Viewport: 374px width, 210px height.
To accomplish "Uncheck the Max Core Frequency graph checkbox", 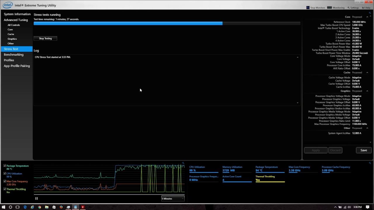I will click(x=5, y=181).
